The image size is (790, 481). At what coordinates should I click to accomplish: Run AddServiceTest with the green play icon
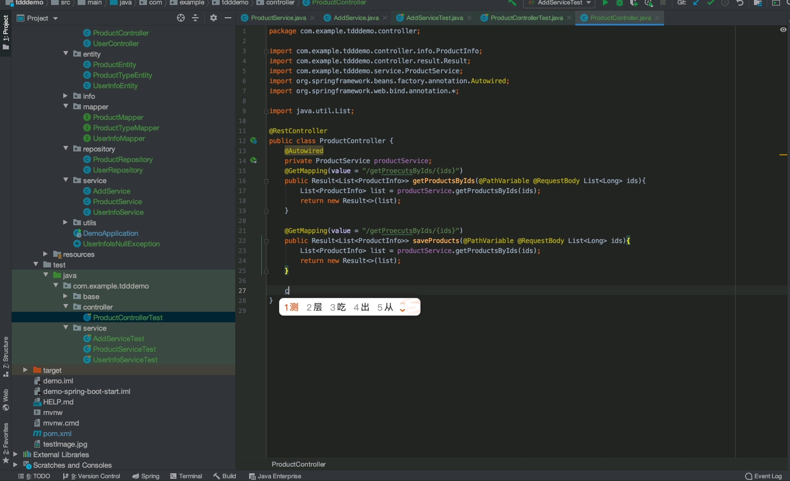[x=605, y=3]
